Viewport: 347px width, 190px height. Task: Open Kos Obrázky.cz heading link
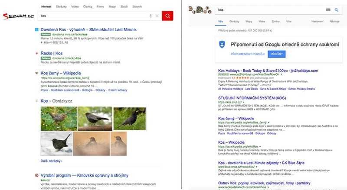(56, 101)
